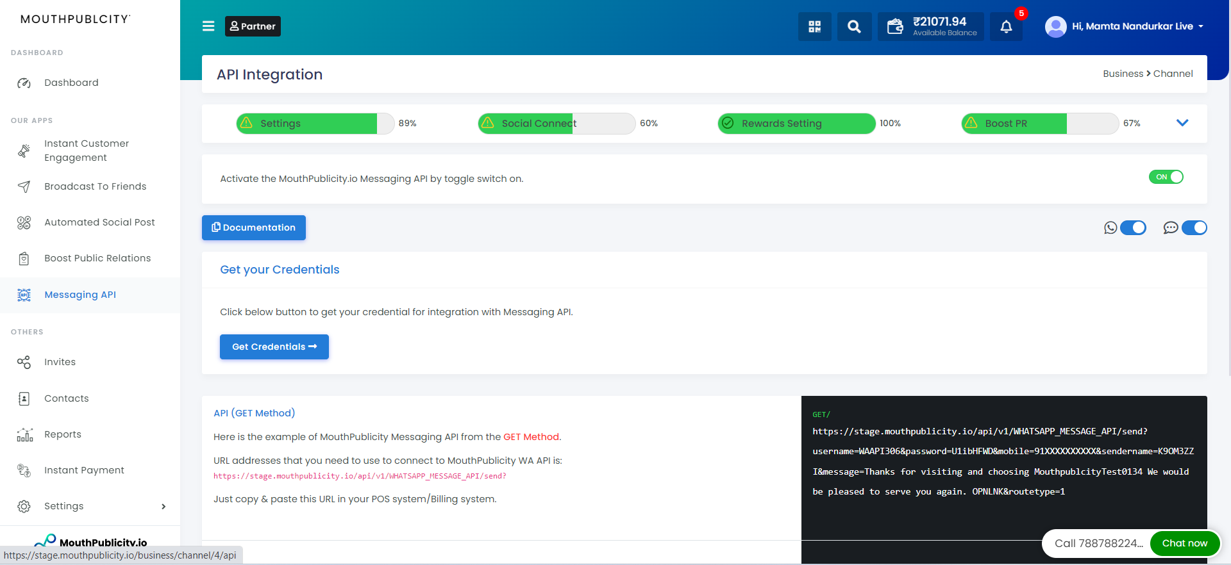The image size is (1231, 565).
Task: Click the MOUTHPUBLCITY top-left logo
Action: click(76, 19)
